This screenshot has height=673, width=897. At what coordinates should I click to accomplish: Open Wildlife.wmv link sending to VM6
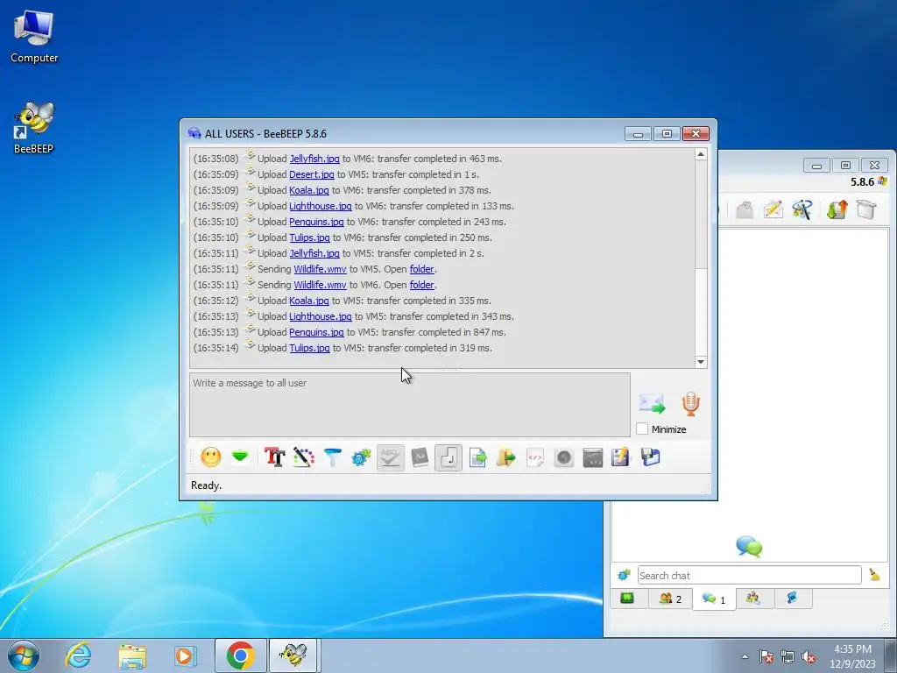pos(321,285)
